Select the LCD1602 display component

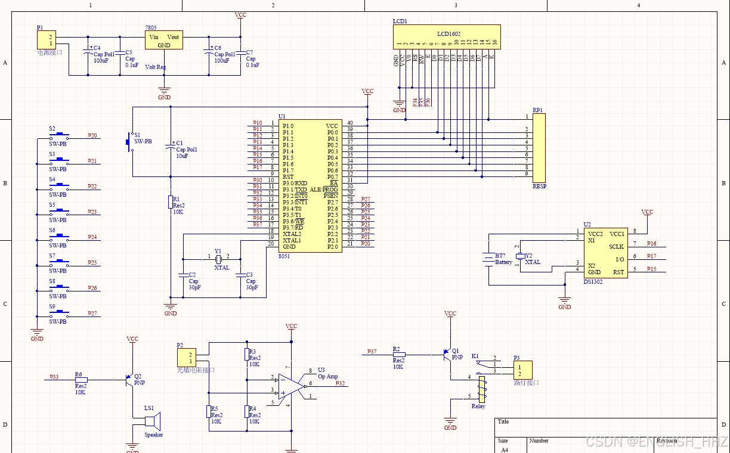click(447, 36)
